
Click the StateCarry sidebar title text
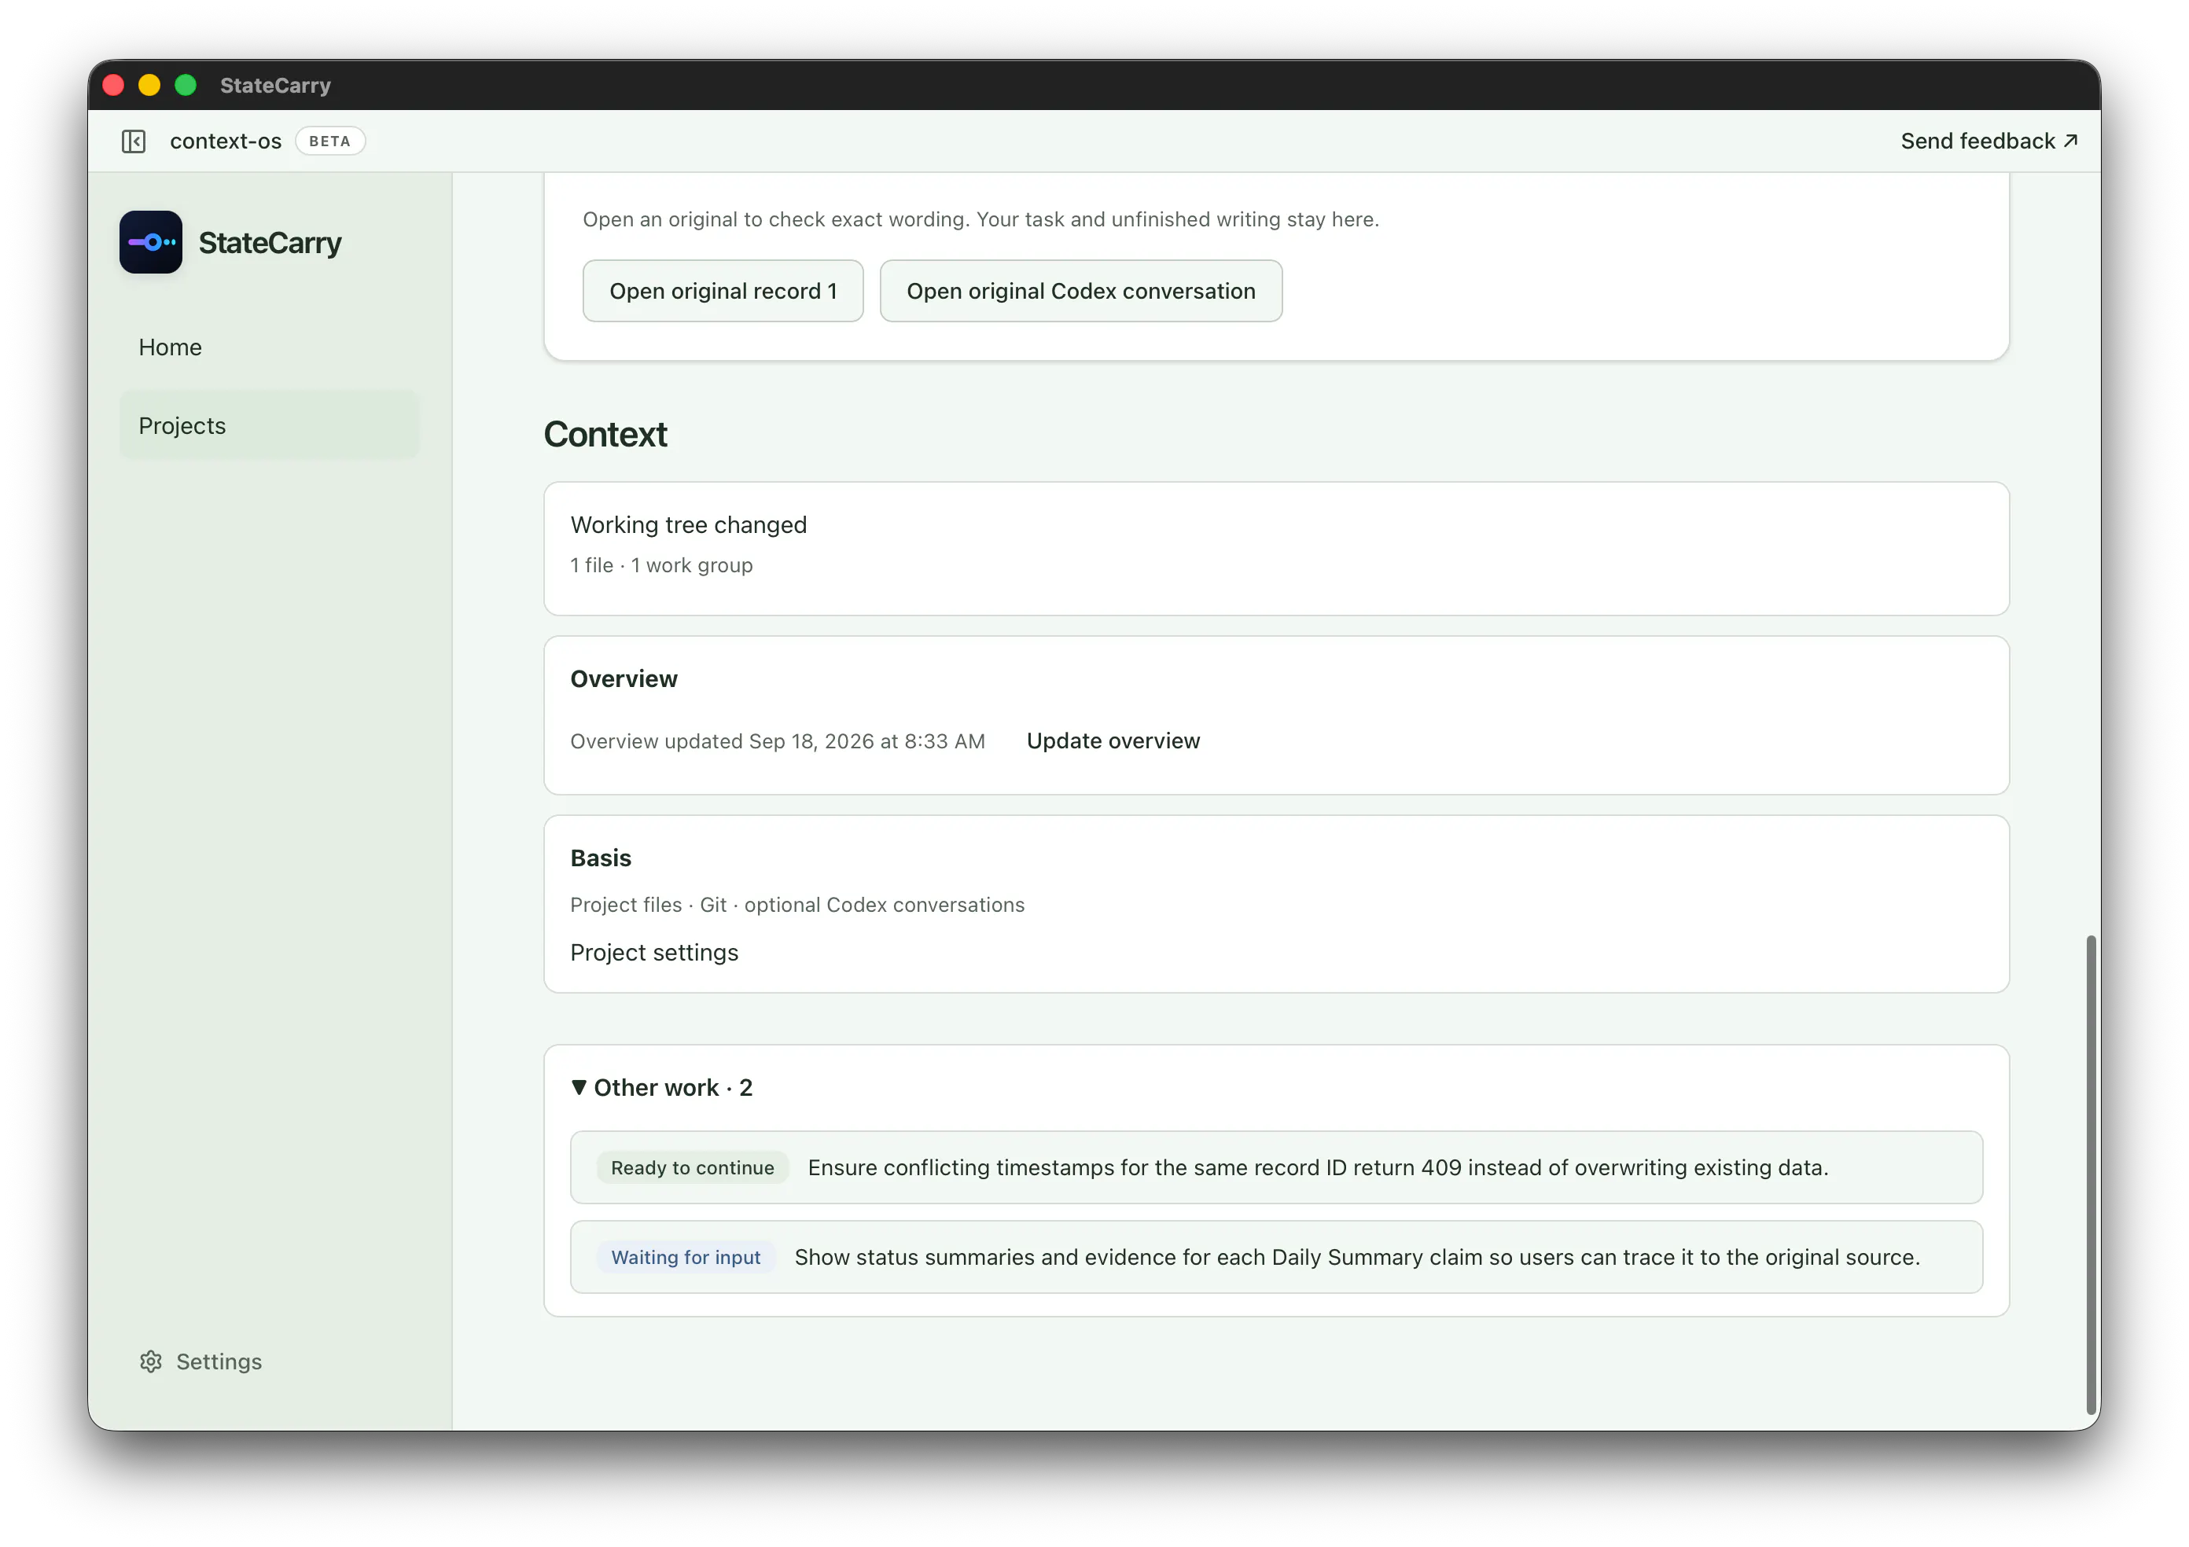270,243
